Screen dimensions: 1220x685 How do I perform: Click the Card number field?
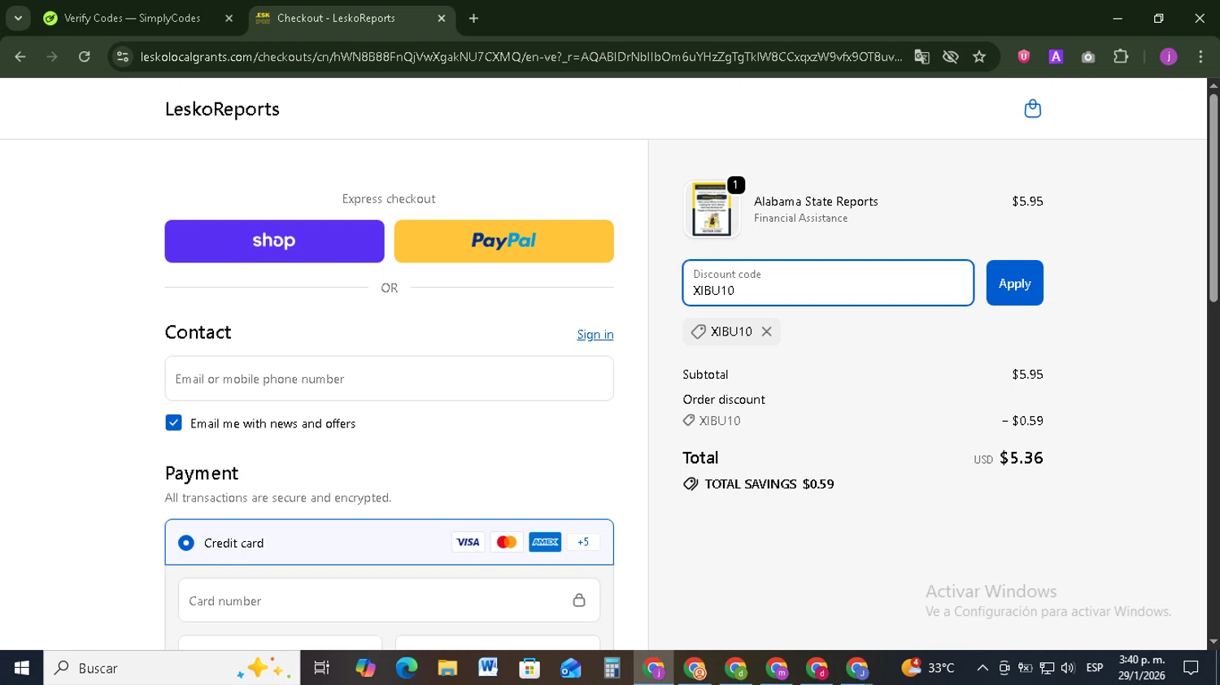pos(389,600)
